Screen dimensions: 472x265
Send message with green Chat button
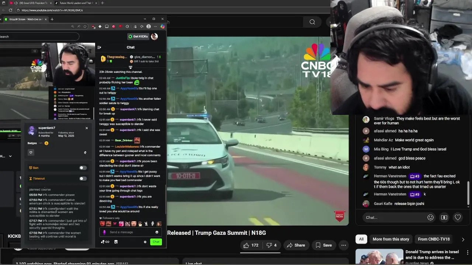156,242
